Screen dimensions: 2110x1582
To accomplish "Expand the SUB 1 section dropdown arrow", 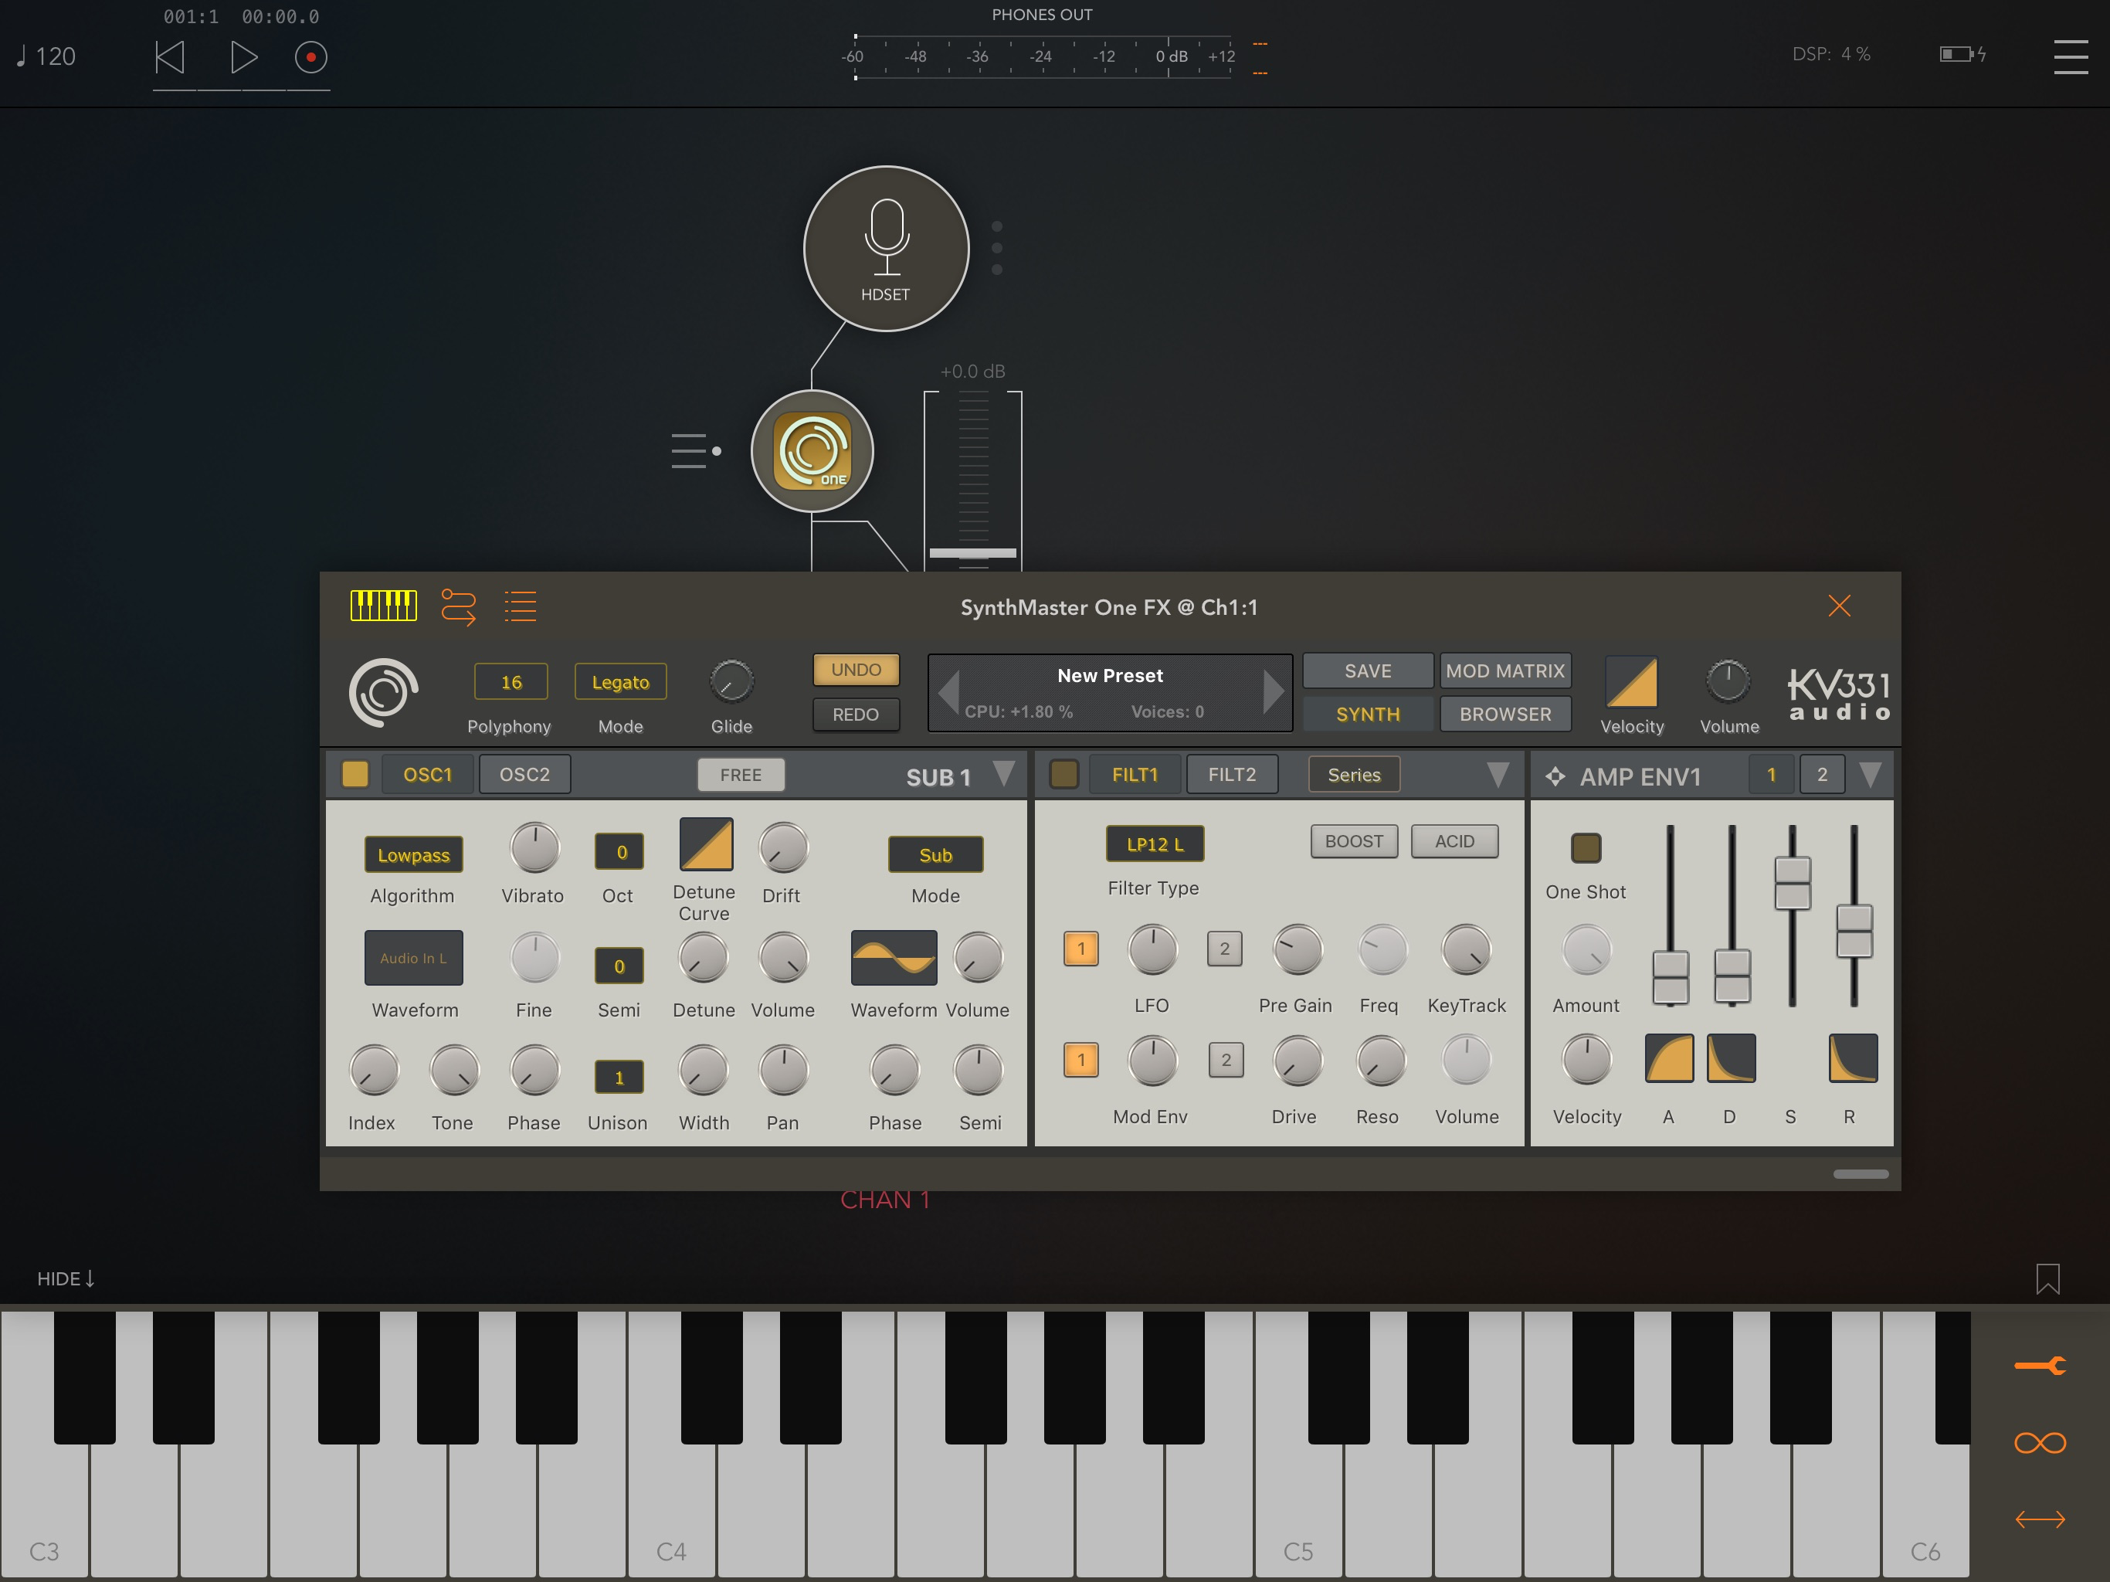I will pos(1003,774).
